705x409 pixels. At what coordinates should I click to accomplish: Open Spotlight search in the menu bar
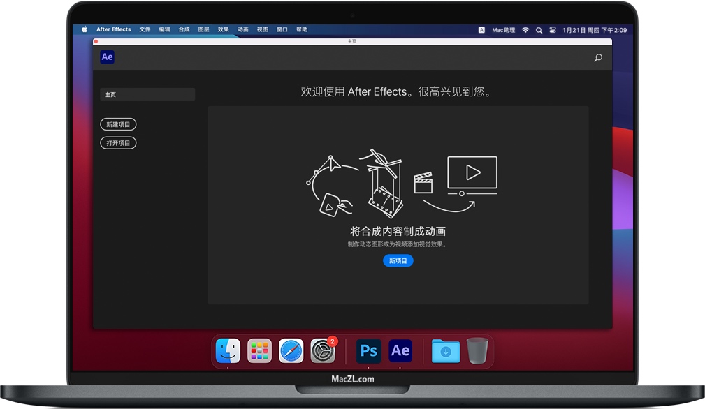pyautogui.click(x=538, y=29)
